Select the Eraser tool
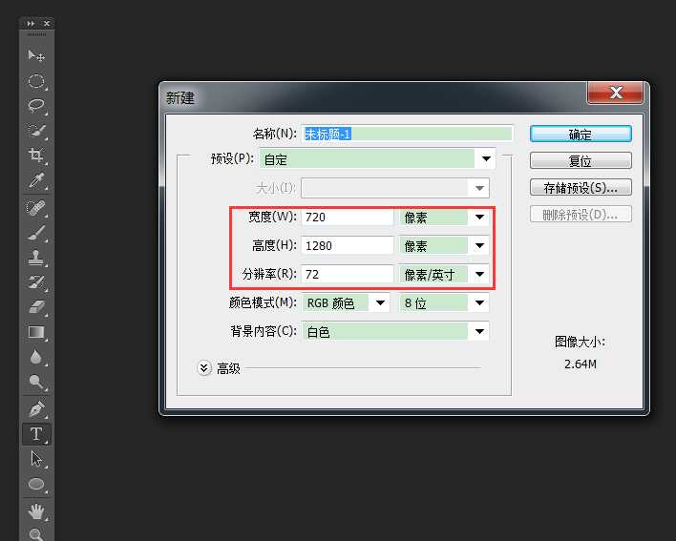This screenshot has height=541, width=676. 36,307
